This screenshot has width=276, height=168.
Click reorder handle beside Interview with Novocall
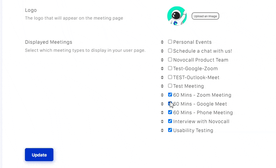(x=162, y=121)
